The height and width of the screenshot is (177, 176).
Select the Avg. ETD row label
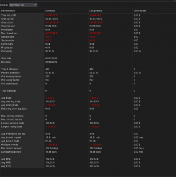coord(6,166)
